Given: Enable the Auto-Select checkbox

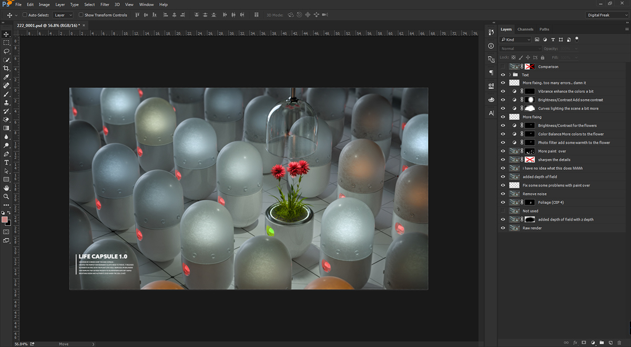Looking at the screenshot, I should pyautogui.click(x=24, y=15).
